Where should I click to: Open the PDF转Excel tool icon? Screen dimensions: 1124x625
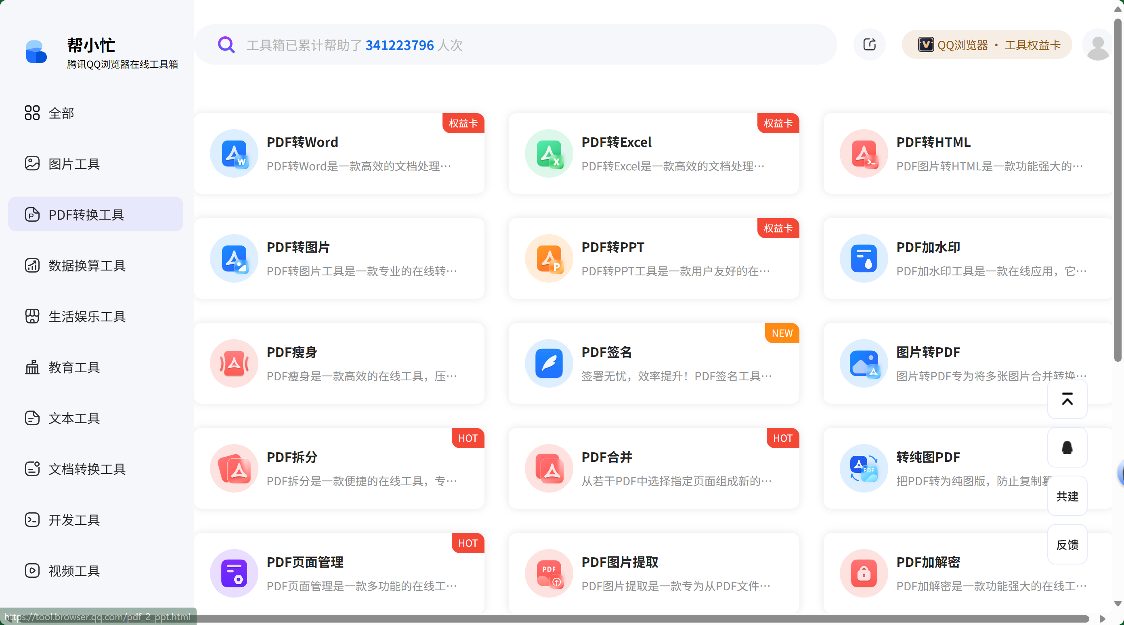pos(548,154)
